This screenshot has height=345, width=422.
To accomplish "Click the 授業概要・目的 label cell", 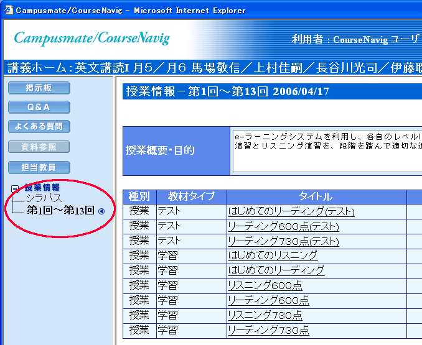I will point(176,150).
